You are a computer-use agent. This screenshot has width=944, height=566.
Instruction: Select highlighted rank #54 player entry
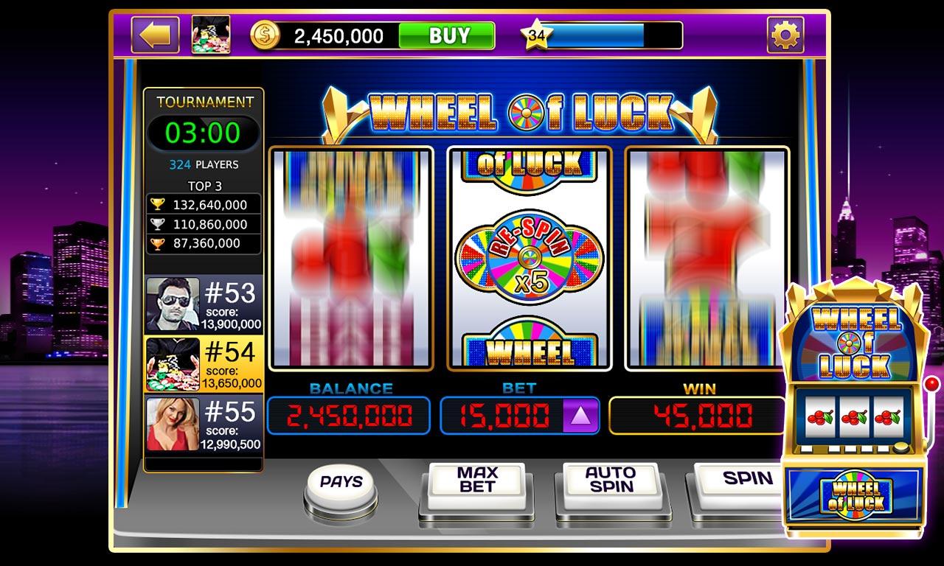click(x=204, y=364)
